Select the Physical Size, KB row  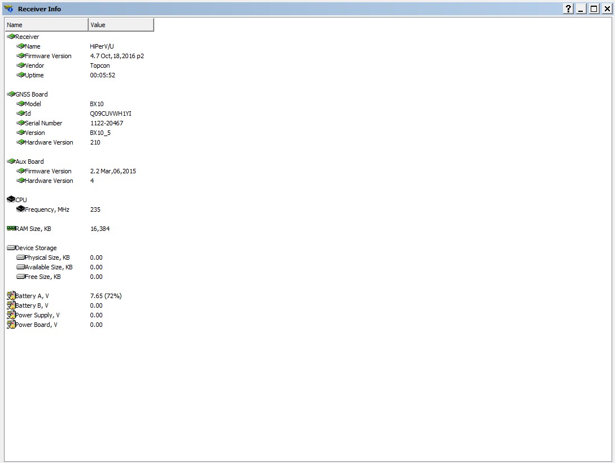(x=47, y=257)
